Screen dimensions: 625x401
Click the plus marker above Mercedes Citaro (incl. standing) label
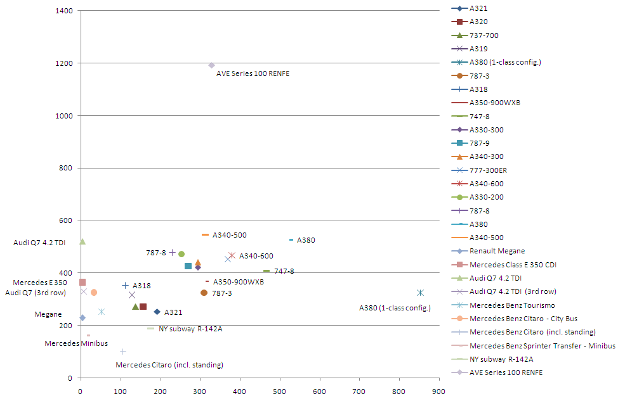click(x=123, y=352)
